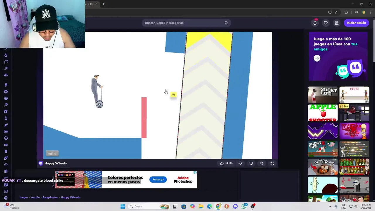Open the notifications bell icon

pyautogui.click(x=315, y=23)
